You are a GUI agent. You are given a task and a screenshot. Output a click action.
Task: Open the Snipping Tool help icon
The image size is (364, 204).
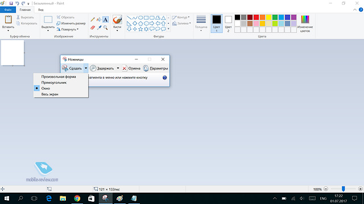coord(164,78)
